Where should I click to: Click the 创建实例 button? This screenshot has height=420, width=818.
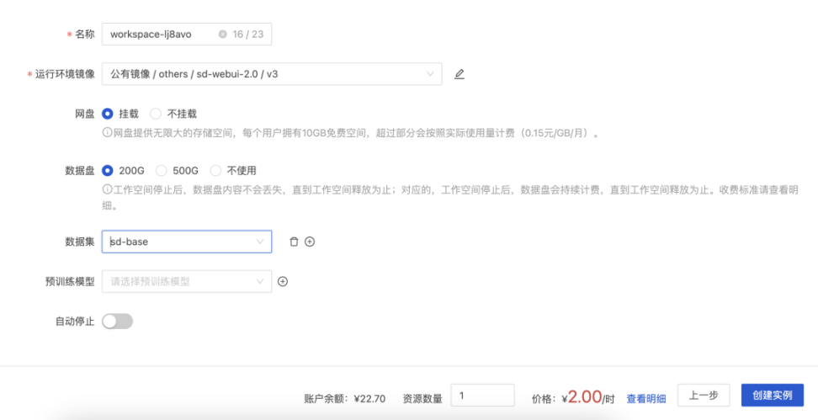point(772,396)
